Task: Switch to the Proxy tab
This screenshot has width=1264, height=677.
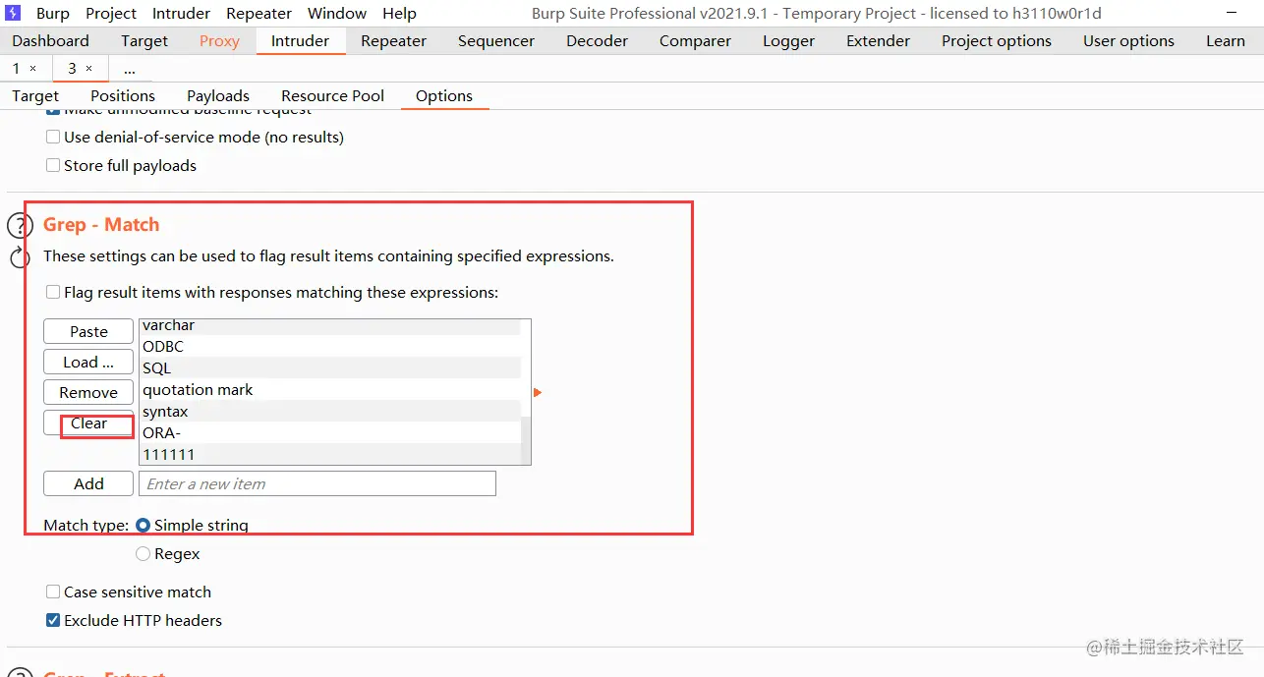Action: point(219,41)
